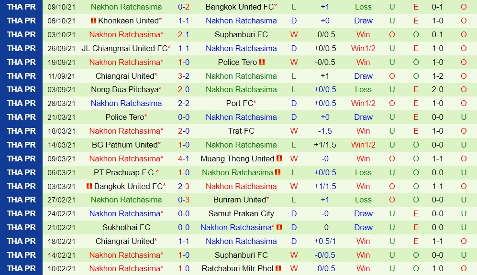Click red card icon in 21/02/21 Sukhothai row
Image resolution: width=477 pixels, height=275 pixels.
coord(279,227)
